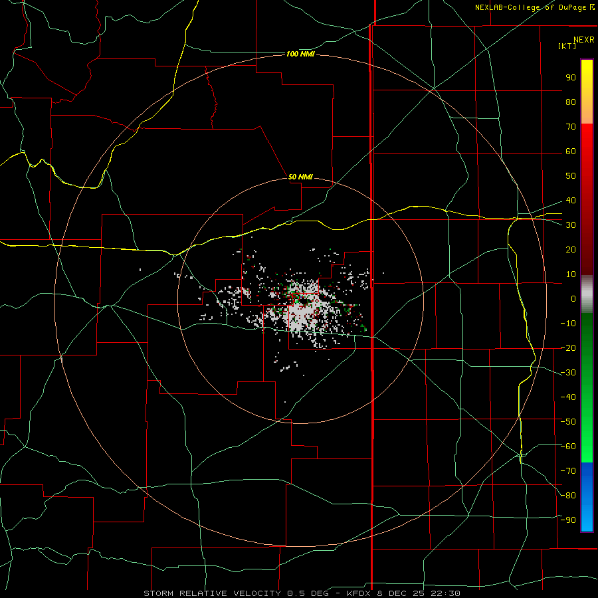This screenshot has height=598, width=598.
Task: Click the "-50" value on the velocity scale
Action: tap(568, 422)
